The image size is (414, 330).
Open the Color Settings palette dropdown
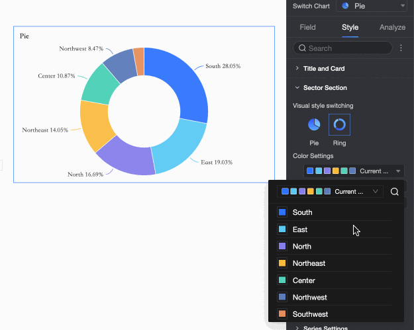point(354,171)
